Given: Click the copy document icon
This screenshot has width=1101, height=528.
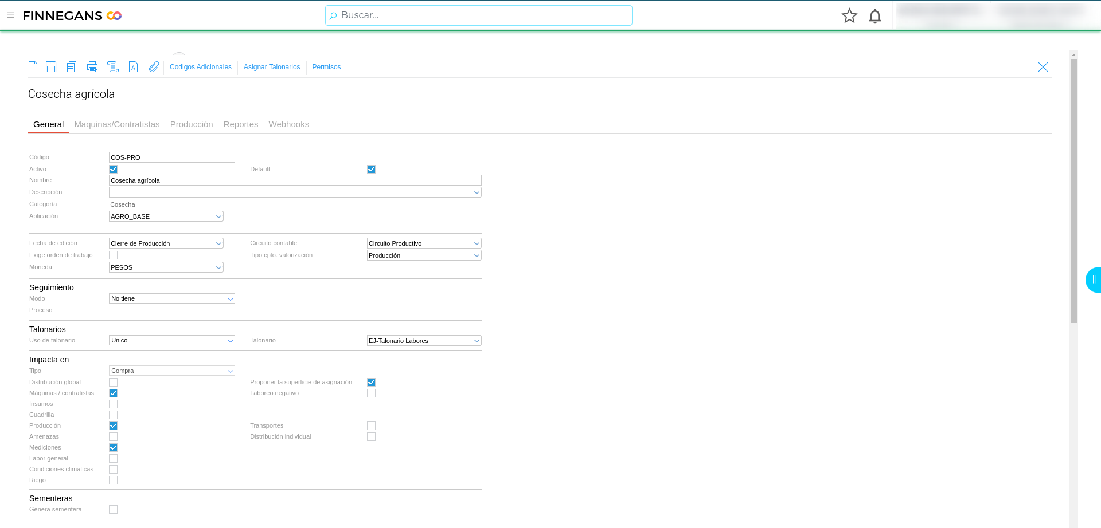Looking at the screenshot, I should tap(72, 67).
